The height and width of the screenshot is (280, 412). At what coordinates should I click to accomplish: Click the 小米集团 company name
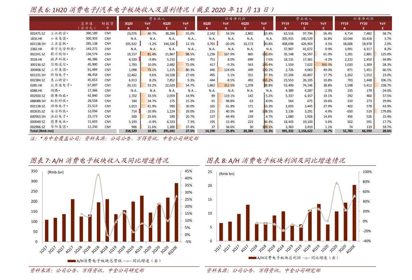click(x=59, y=39)
